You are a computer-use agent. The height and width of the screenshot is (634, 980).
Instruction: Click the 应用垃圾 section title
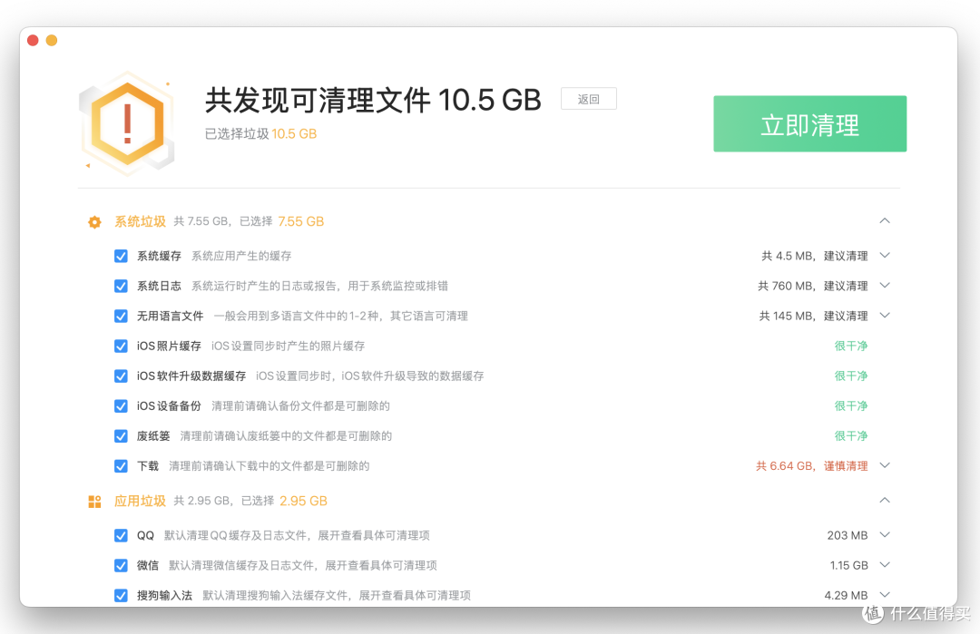[140, 502]
